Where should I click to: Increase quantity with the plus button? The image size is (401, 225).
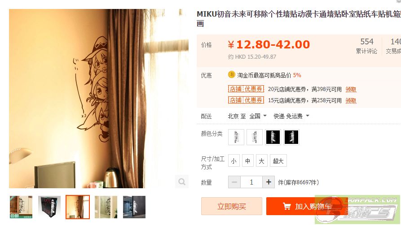[269, 182]
